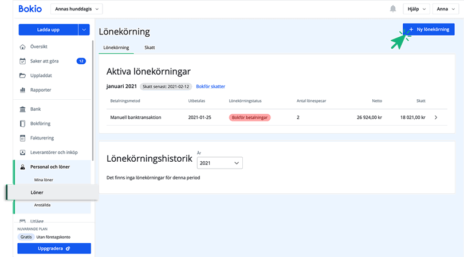Click the Personal och löner person icon
Image resolution: width=464 pixels, height=257 pixels.
pos(22,167)
